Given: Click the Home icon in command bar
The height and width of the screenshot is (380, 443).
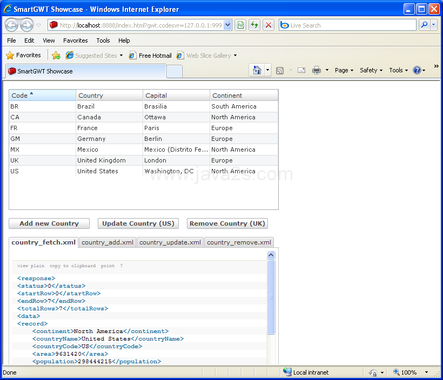Looking at the screenshot, I should pos(257,70).
